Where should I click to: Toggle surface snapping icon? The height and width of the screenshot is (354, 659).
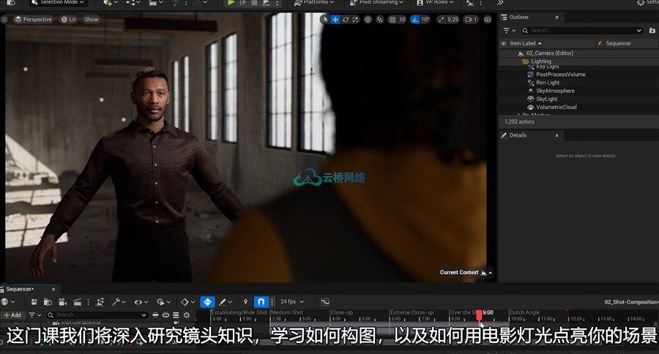[x=379, y=19]
